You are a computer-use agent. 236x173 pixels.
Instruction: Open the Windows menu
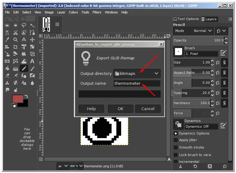click(111, 12)
